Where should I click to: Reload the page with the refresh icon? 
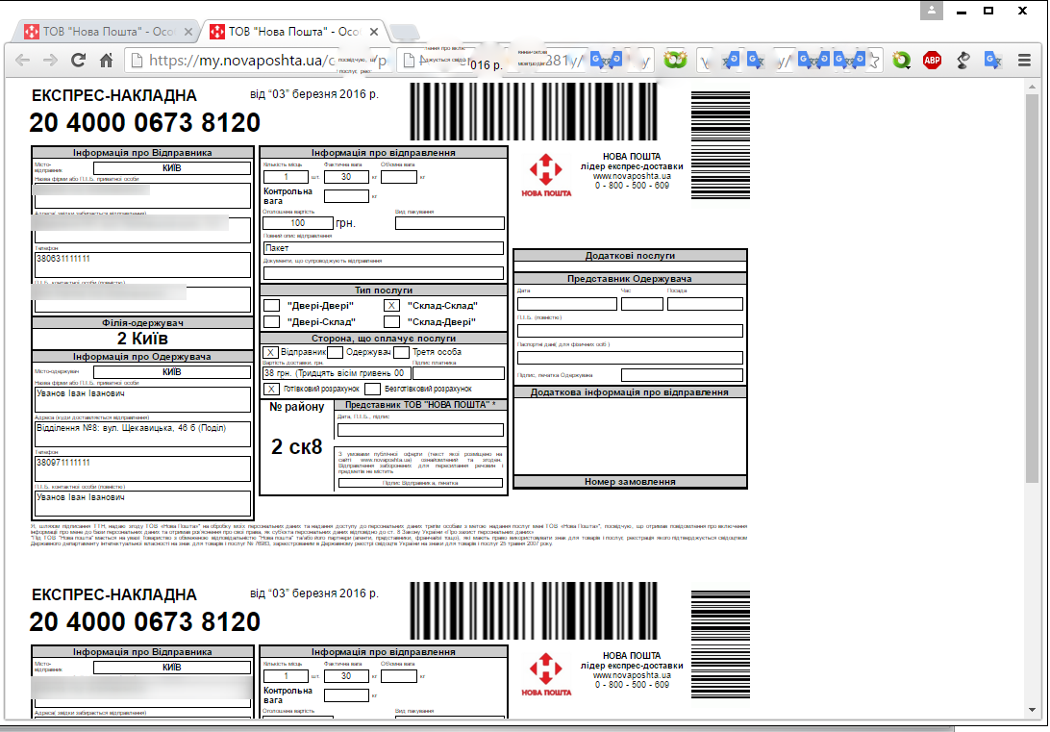click(78, 61)
